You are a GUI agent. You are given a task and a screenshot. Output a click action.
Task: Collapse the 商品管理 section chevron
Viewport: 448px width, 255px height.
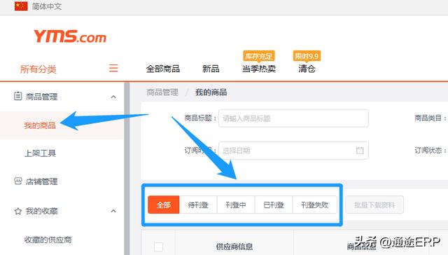pyautogui.click(x=113, y=97)
